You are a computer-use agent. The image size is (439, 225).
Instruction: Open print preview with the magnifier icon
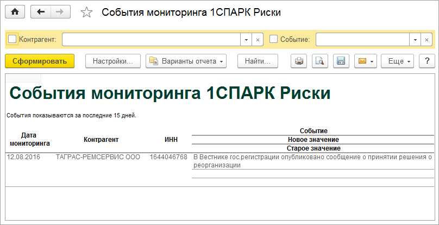pos(319,61)
